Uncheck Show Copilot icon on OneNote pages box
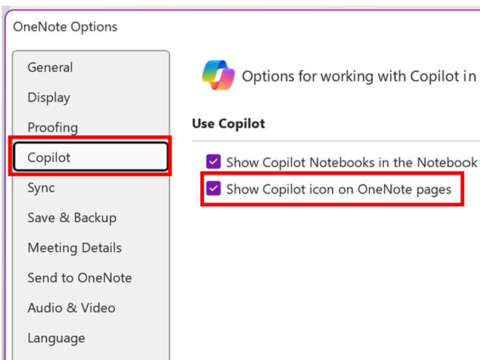480x360 pixels. (x=214, y=189)
